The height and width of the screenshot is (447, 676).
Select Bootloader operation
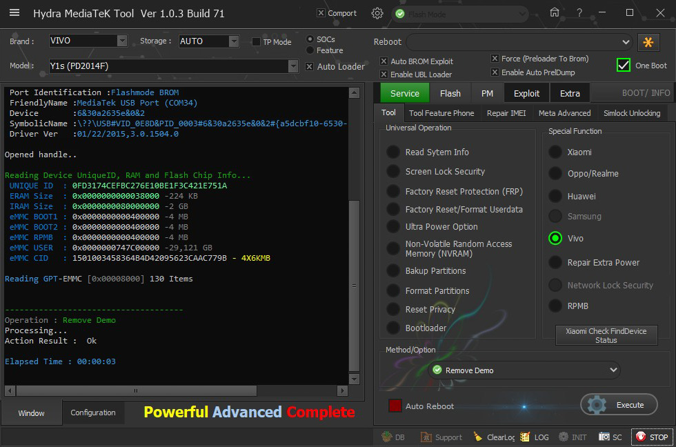pos(392,328)
